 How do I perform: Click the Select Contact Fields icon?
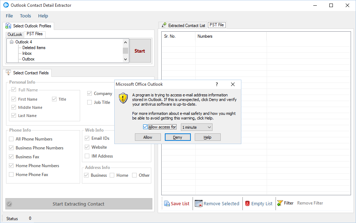tap(8, 73)
